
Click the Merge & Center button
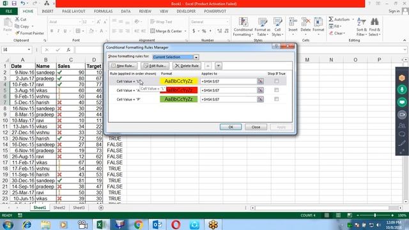point(166,31)
